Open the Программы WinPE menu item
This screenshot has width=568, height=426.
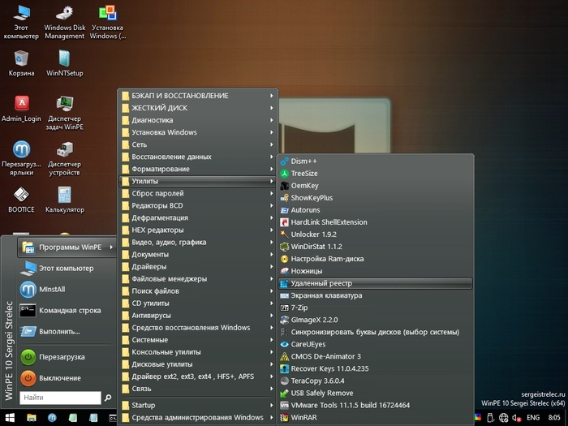click(x=67, y=247)
